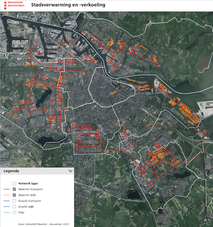
Task: Click the Koude wijk label
Action: coord(26,206)
